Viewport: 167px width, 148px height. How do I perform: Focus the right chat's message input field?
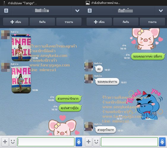point(129,142)
